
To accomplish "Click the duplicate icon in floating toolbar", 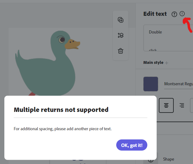I will pos(121,20).
